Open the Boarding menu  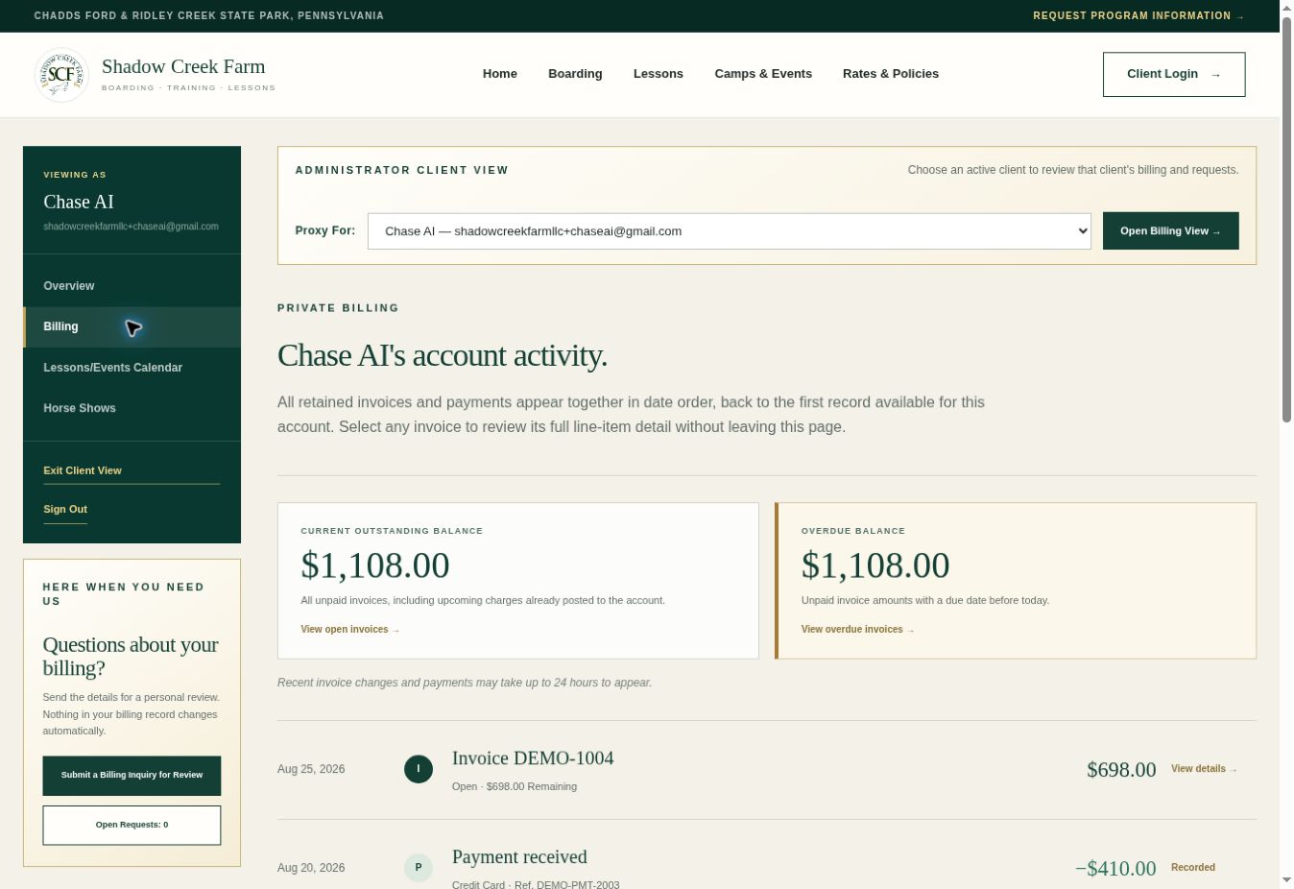575,74
